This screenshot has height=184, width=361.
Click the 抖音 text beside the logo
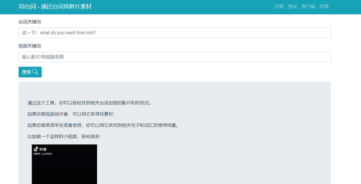(x=43, y=149)
